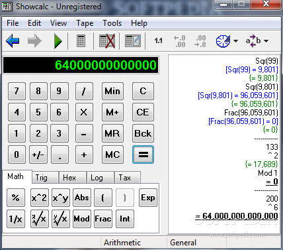Viewport: 283px width, 250px height.
Task: Click the divide (/) button
Action: [84, 91]
